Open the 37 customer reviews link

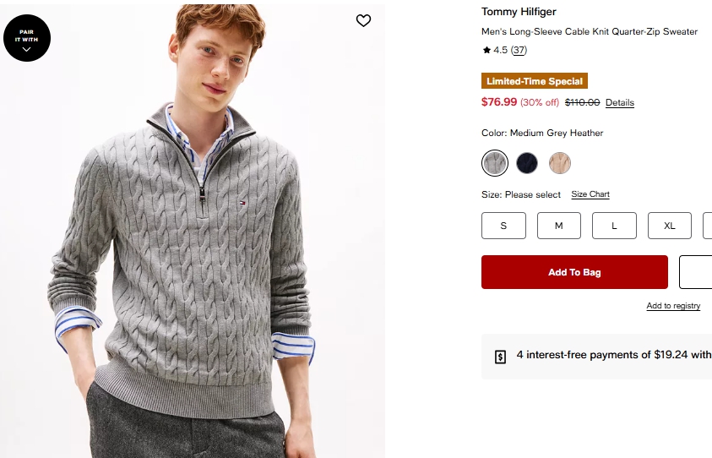tap(519, 51)
